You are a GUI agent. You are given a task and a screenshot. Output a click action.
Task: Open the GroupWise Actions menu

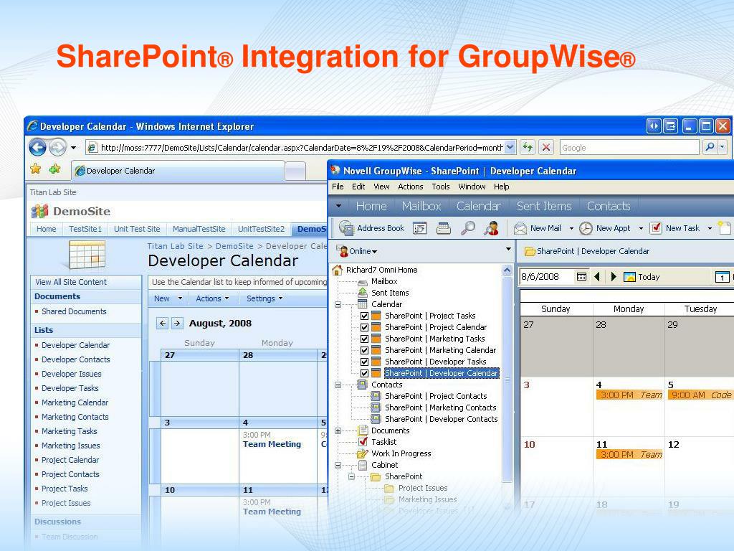(x=411, y=187)
